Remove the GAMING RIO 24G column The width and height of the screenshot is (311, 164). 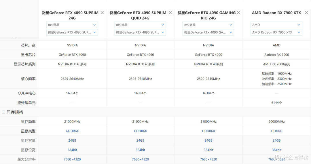click(x=238, y=13)
